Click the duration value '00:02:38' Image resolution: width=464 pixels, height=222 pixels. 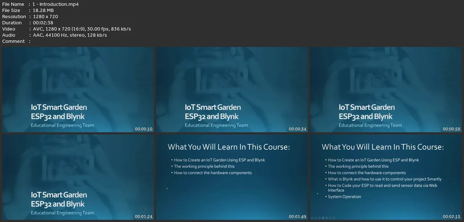(x=43, y=23)
